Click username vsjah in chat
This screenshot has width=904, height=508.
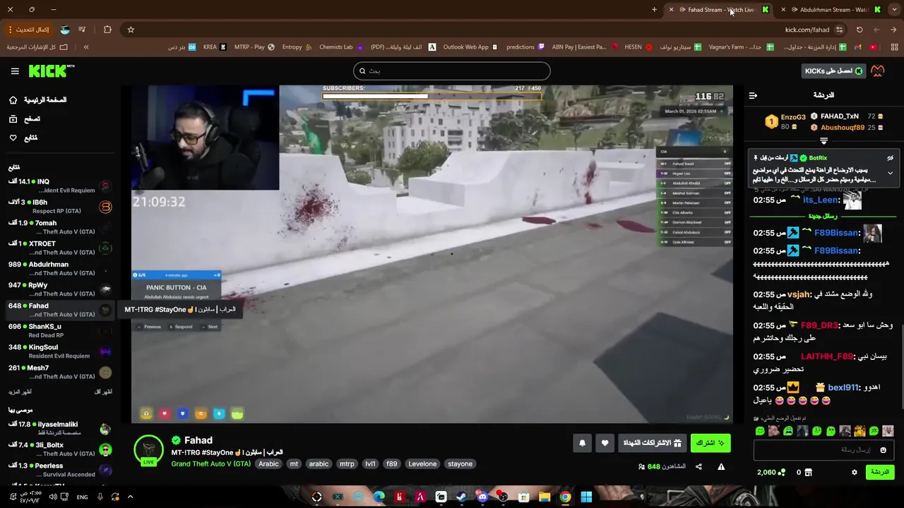coord(799,294)
